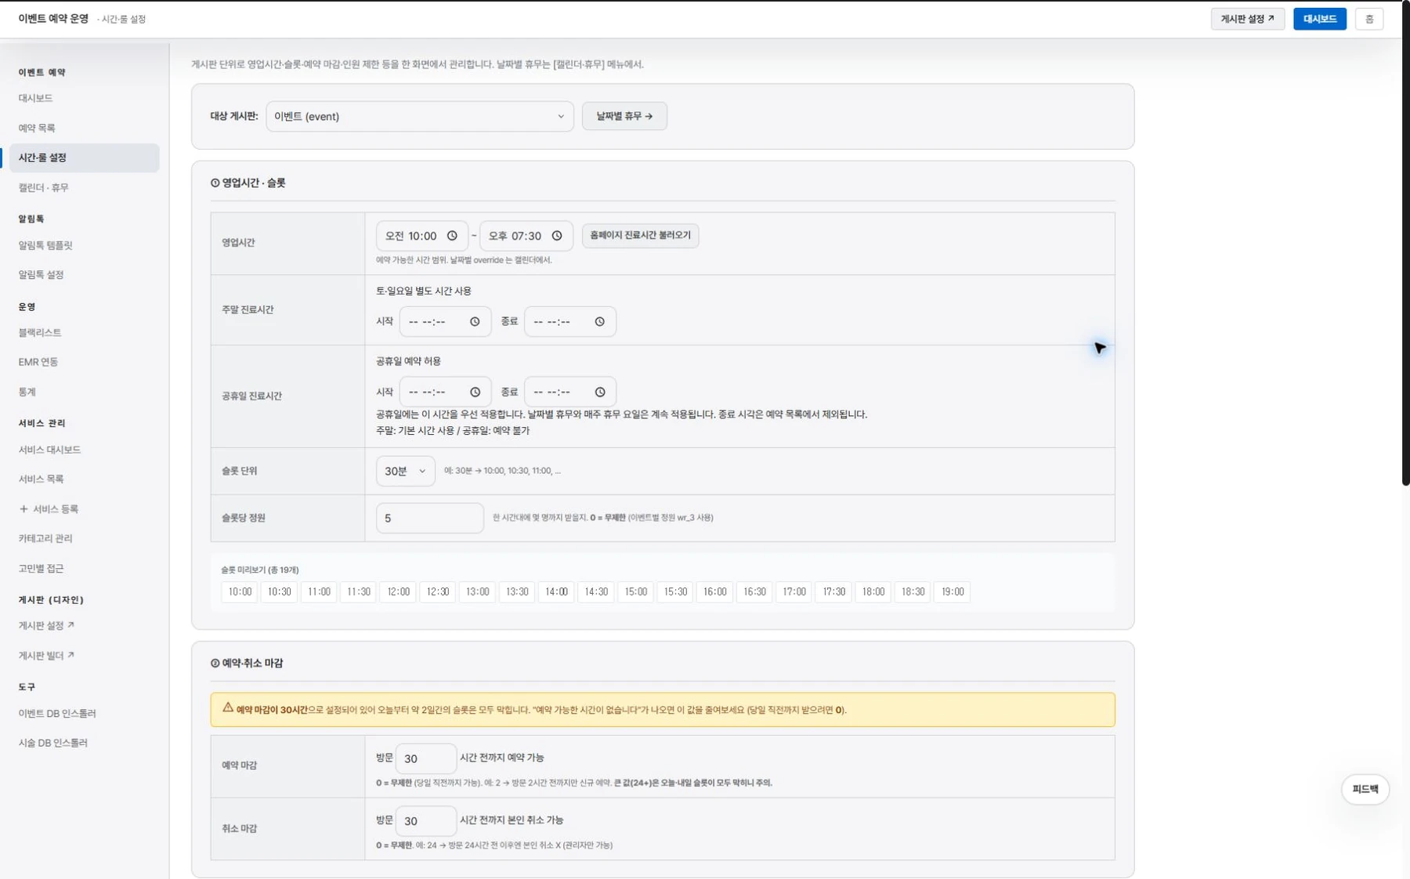Open clock icon in holiday 종료 time field
This screenshot has height=879, width=1410.
pyautogui.click(x=600, y=392)
